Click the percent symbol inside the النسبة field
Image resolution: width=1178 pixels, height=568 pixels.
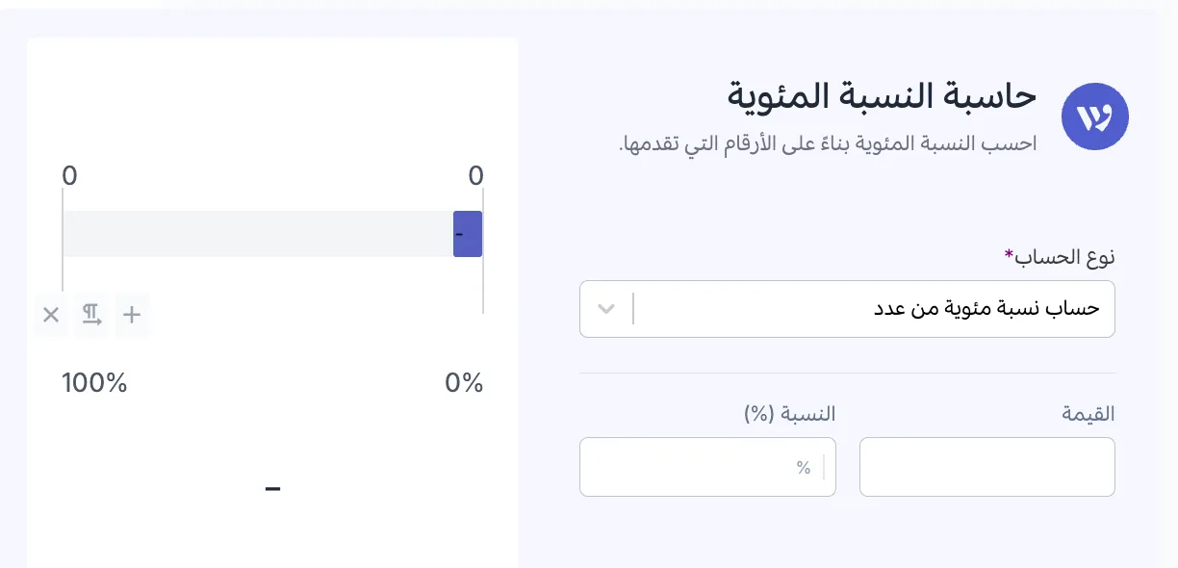[802, 468]
